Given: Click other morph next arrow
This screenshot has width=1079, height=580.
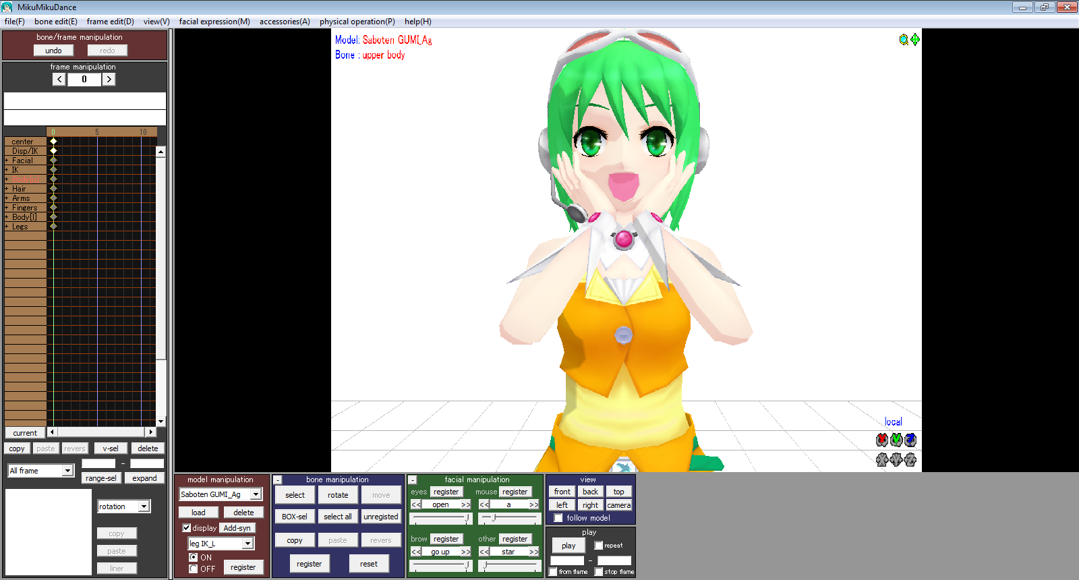Looking at the screenshot, I should [x=533, y=552].
